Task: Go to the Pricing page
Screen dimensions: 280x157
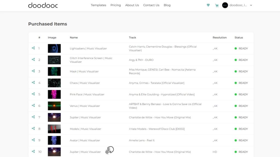Action: click(x=116, y=5)
